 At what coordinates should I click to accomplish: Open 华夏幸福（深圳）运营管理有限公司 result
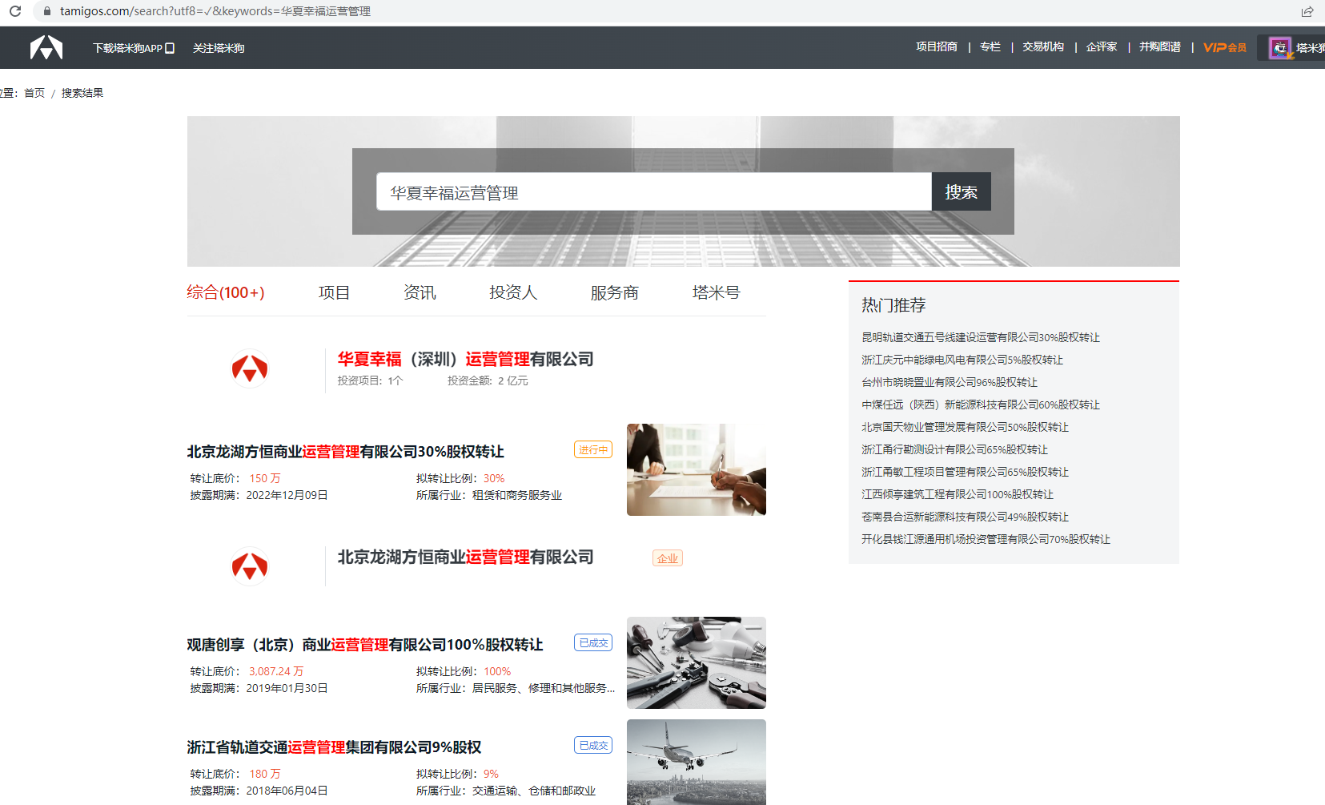tap(466, 359)
